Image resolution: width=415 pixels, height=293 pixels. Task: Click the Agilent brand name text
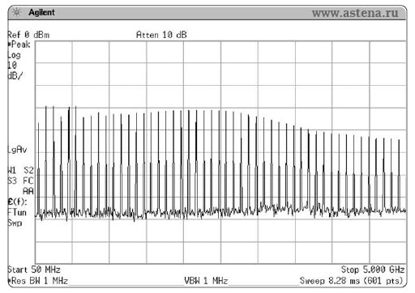pyautogui.click(x=41, y=12)
